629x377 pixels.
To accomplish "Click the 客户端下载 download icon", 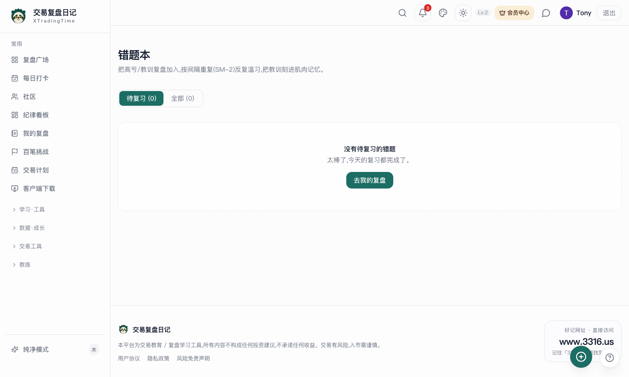I will pyautogui.click(x=15, y=188).
